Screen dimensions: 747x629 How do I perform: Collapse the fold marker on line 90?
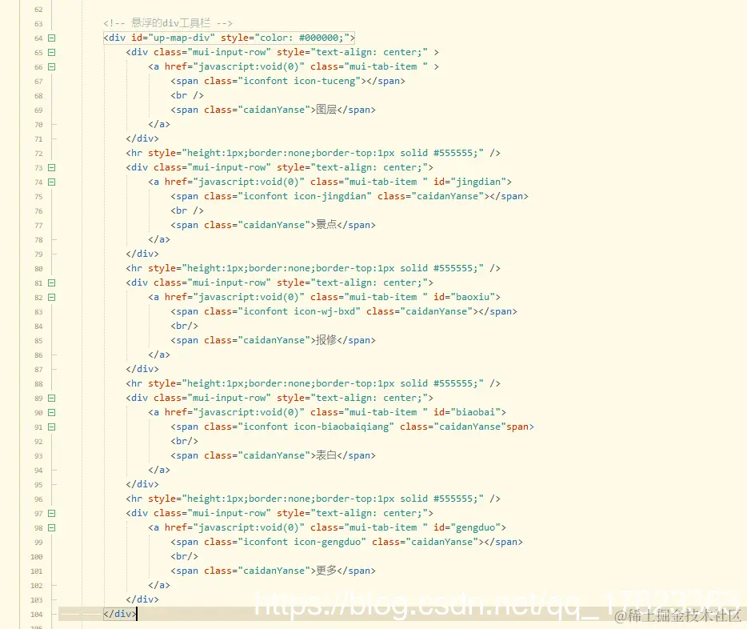point(52,413)
